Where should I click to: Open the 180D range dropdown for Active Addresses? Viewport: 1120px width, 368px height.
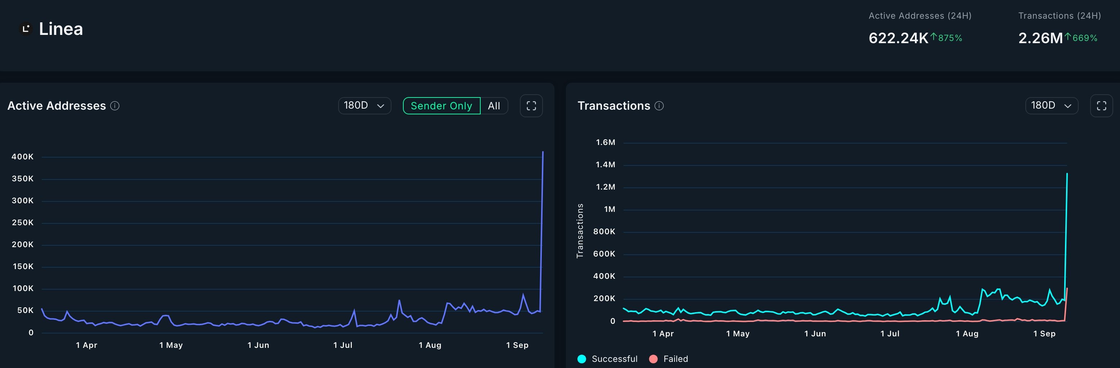[364, 105]
